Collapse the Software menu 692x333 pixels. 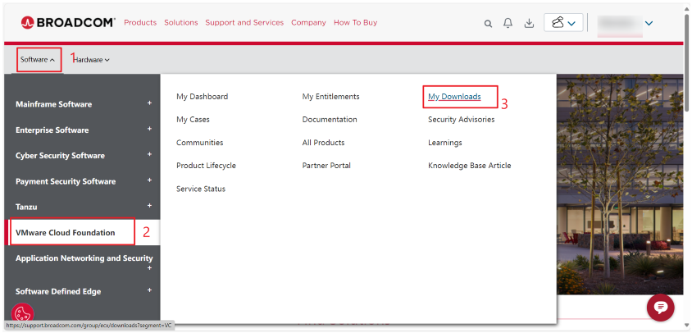pos(38,59)
